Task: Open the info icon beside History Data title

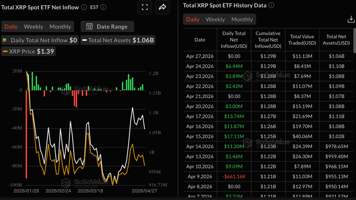Action: point(272,5)
